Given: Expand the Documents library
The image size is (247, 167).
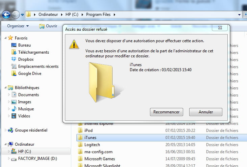Looking at the screenshot, I should pyautogui.click(x=9, y=95).
